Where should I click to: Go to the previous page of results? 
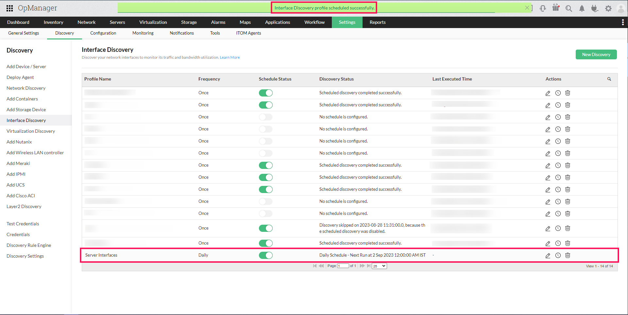[x=321, y=266]
